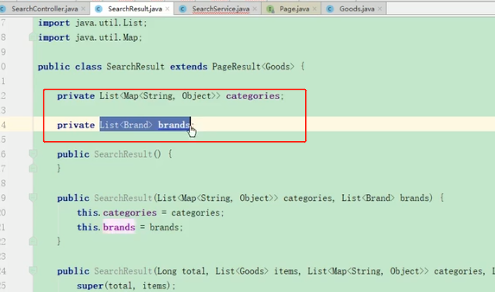This screenshot has width=495, height=292.
Task: Close the SearchResult.java tab
Action: [167, 9]
